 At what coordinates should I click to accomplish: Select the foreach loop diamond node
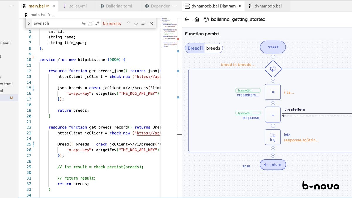pyautogui.click(x=273, y=69)
